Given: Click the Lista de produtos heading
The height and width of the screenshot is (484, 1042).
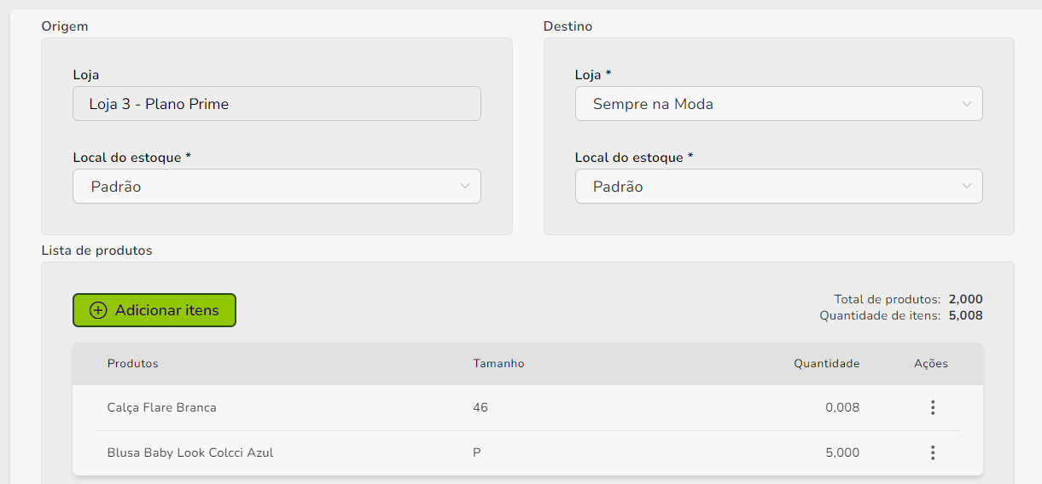Looking at the screenshot, I should pyautogui.click(x=96, y=251).
